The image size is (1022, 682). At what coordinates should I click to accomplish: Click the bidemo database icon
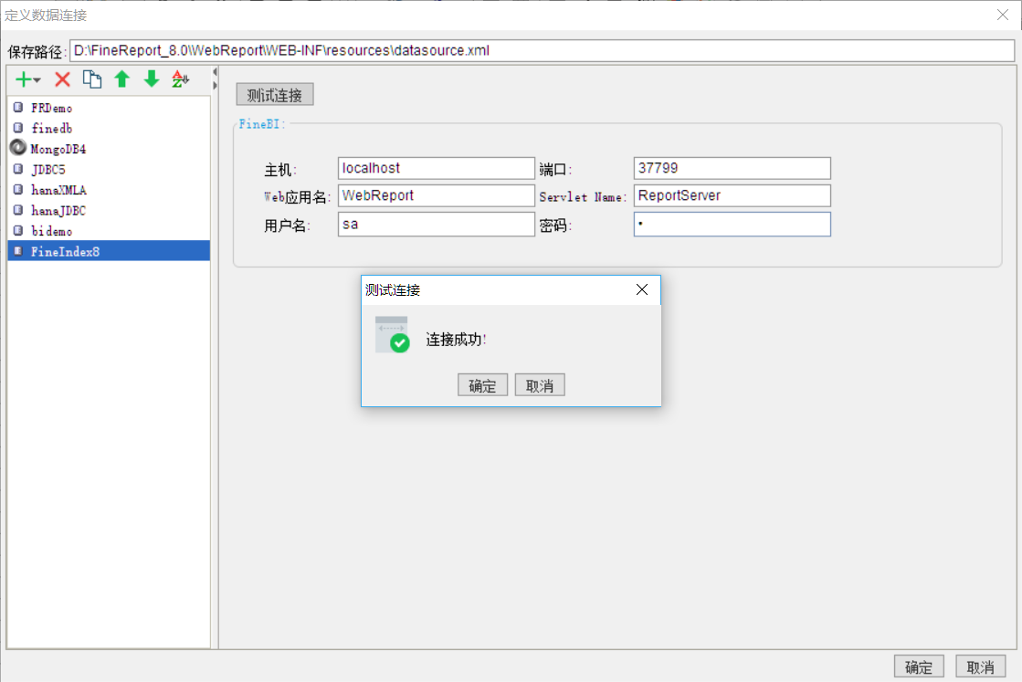coord(18,231)
